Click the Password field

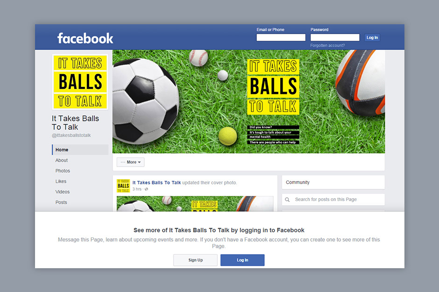click(x=335, y=37)
